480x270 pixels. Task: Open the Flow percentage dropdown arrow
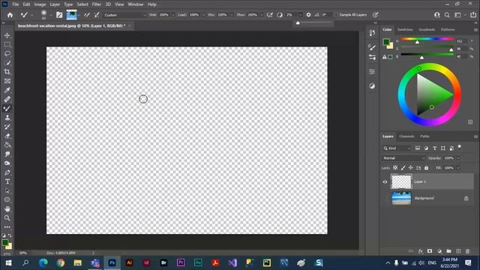(x=262, y=15)
